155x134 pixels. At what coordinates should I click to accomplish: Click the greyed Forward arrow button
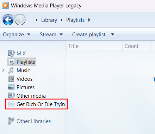tap(20, 20)
